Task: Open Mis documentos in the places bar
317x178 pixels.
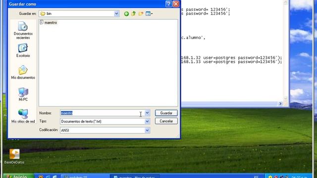Action: point(23,72)
